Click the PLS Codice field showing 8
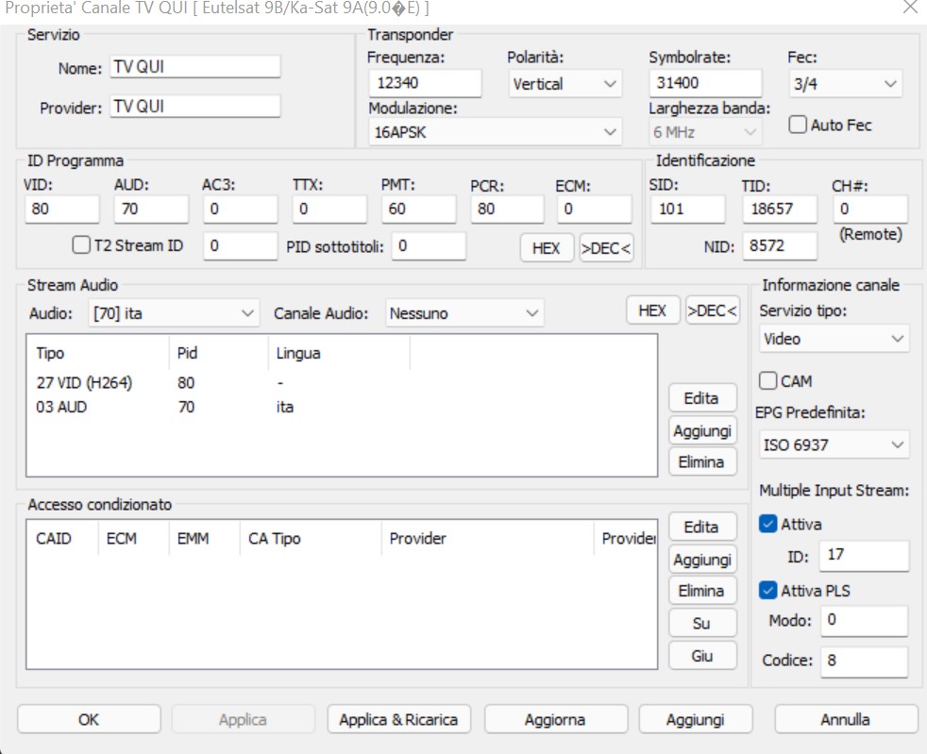 (x=865, y=662)
